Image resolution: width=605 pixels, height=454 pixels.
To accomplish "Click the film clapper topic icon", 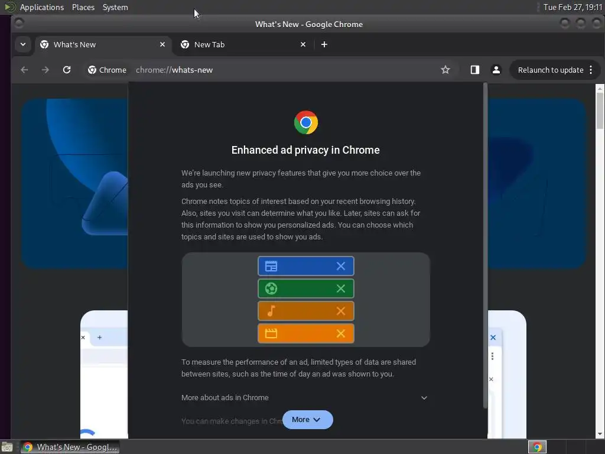I will coord(271,333).
